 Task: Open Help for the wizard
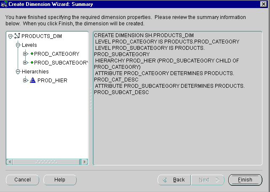(x=60, y=180)
